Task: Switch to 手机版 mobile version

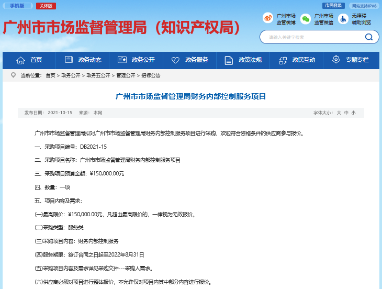Action: click(x=17, y=6)
